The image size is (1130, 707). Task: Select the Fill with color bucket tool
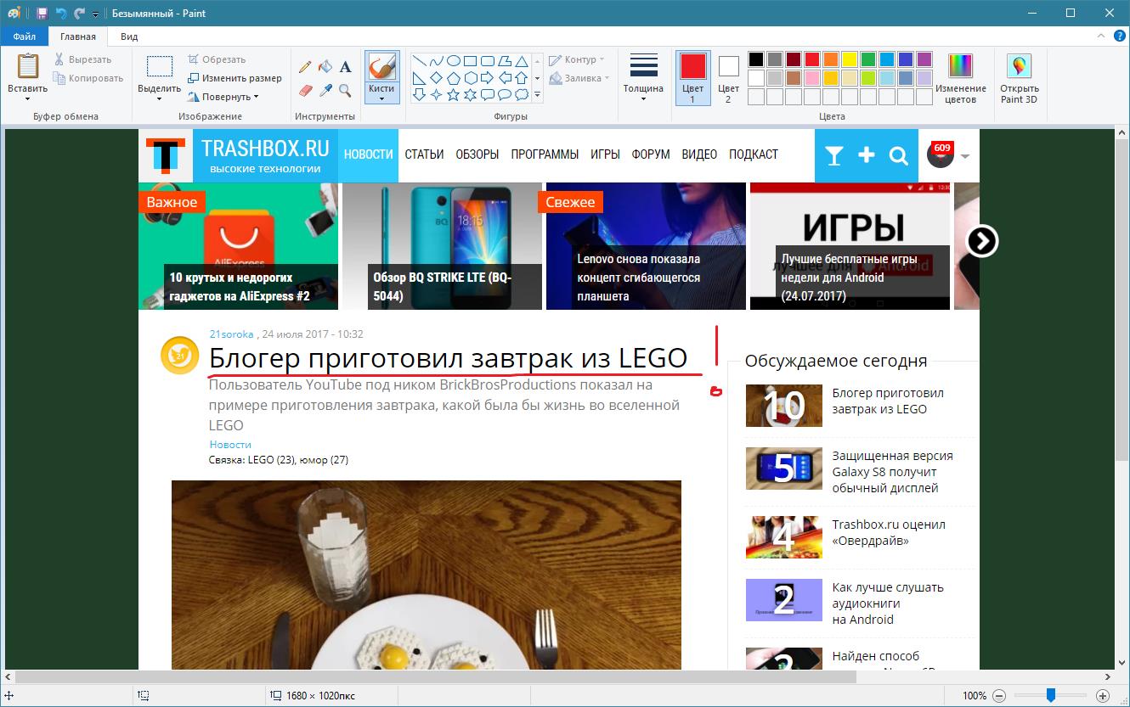[x=325, y=67]
